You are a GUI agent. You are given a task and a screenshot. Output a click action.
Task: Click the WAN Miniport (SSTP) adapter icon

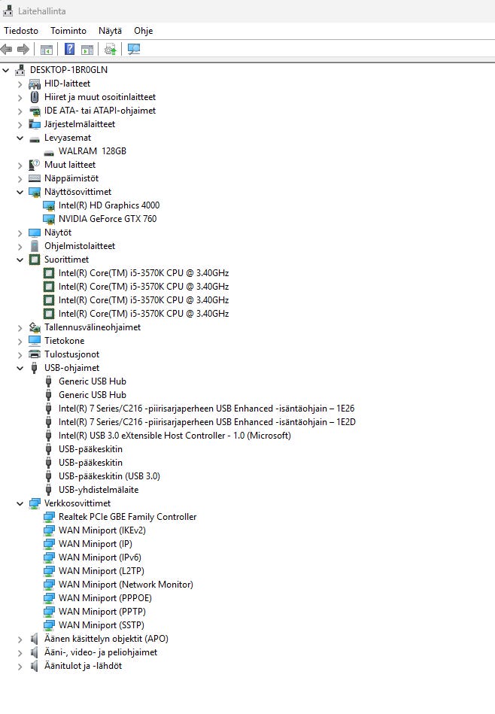[x=49, y=625]
